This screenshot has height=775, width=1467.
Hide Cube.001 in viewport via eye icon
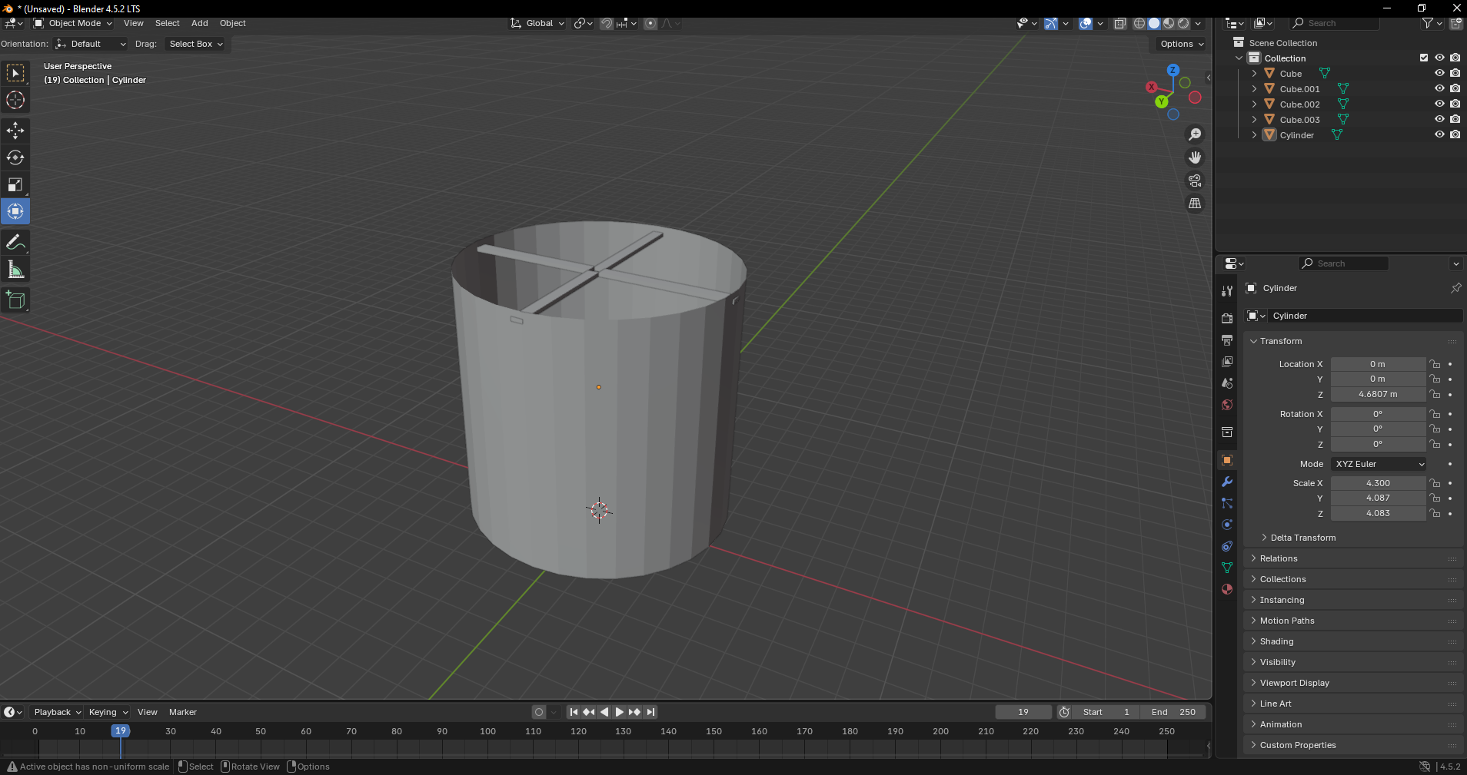(1439, 88)
